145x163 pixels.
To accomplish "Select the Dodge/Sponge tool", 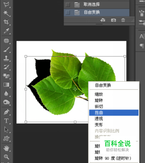I will pos(6,102).
